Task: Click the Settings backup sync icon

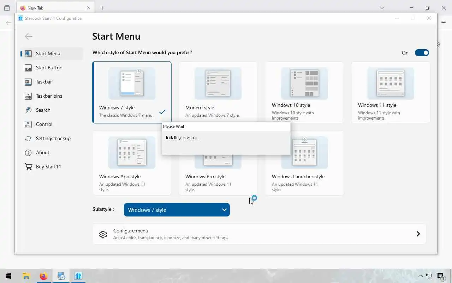Action: 28,138
